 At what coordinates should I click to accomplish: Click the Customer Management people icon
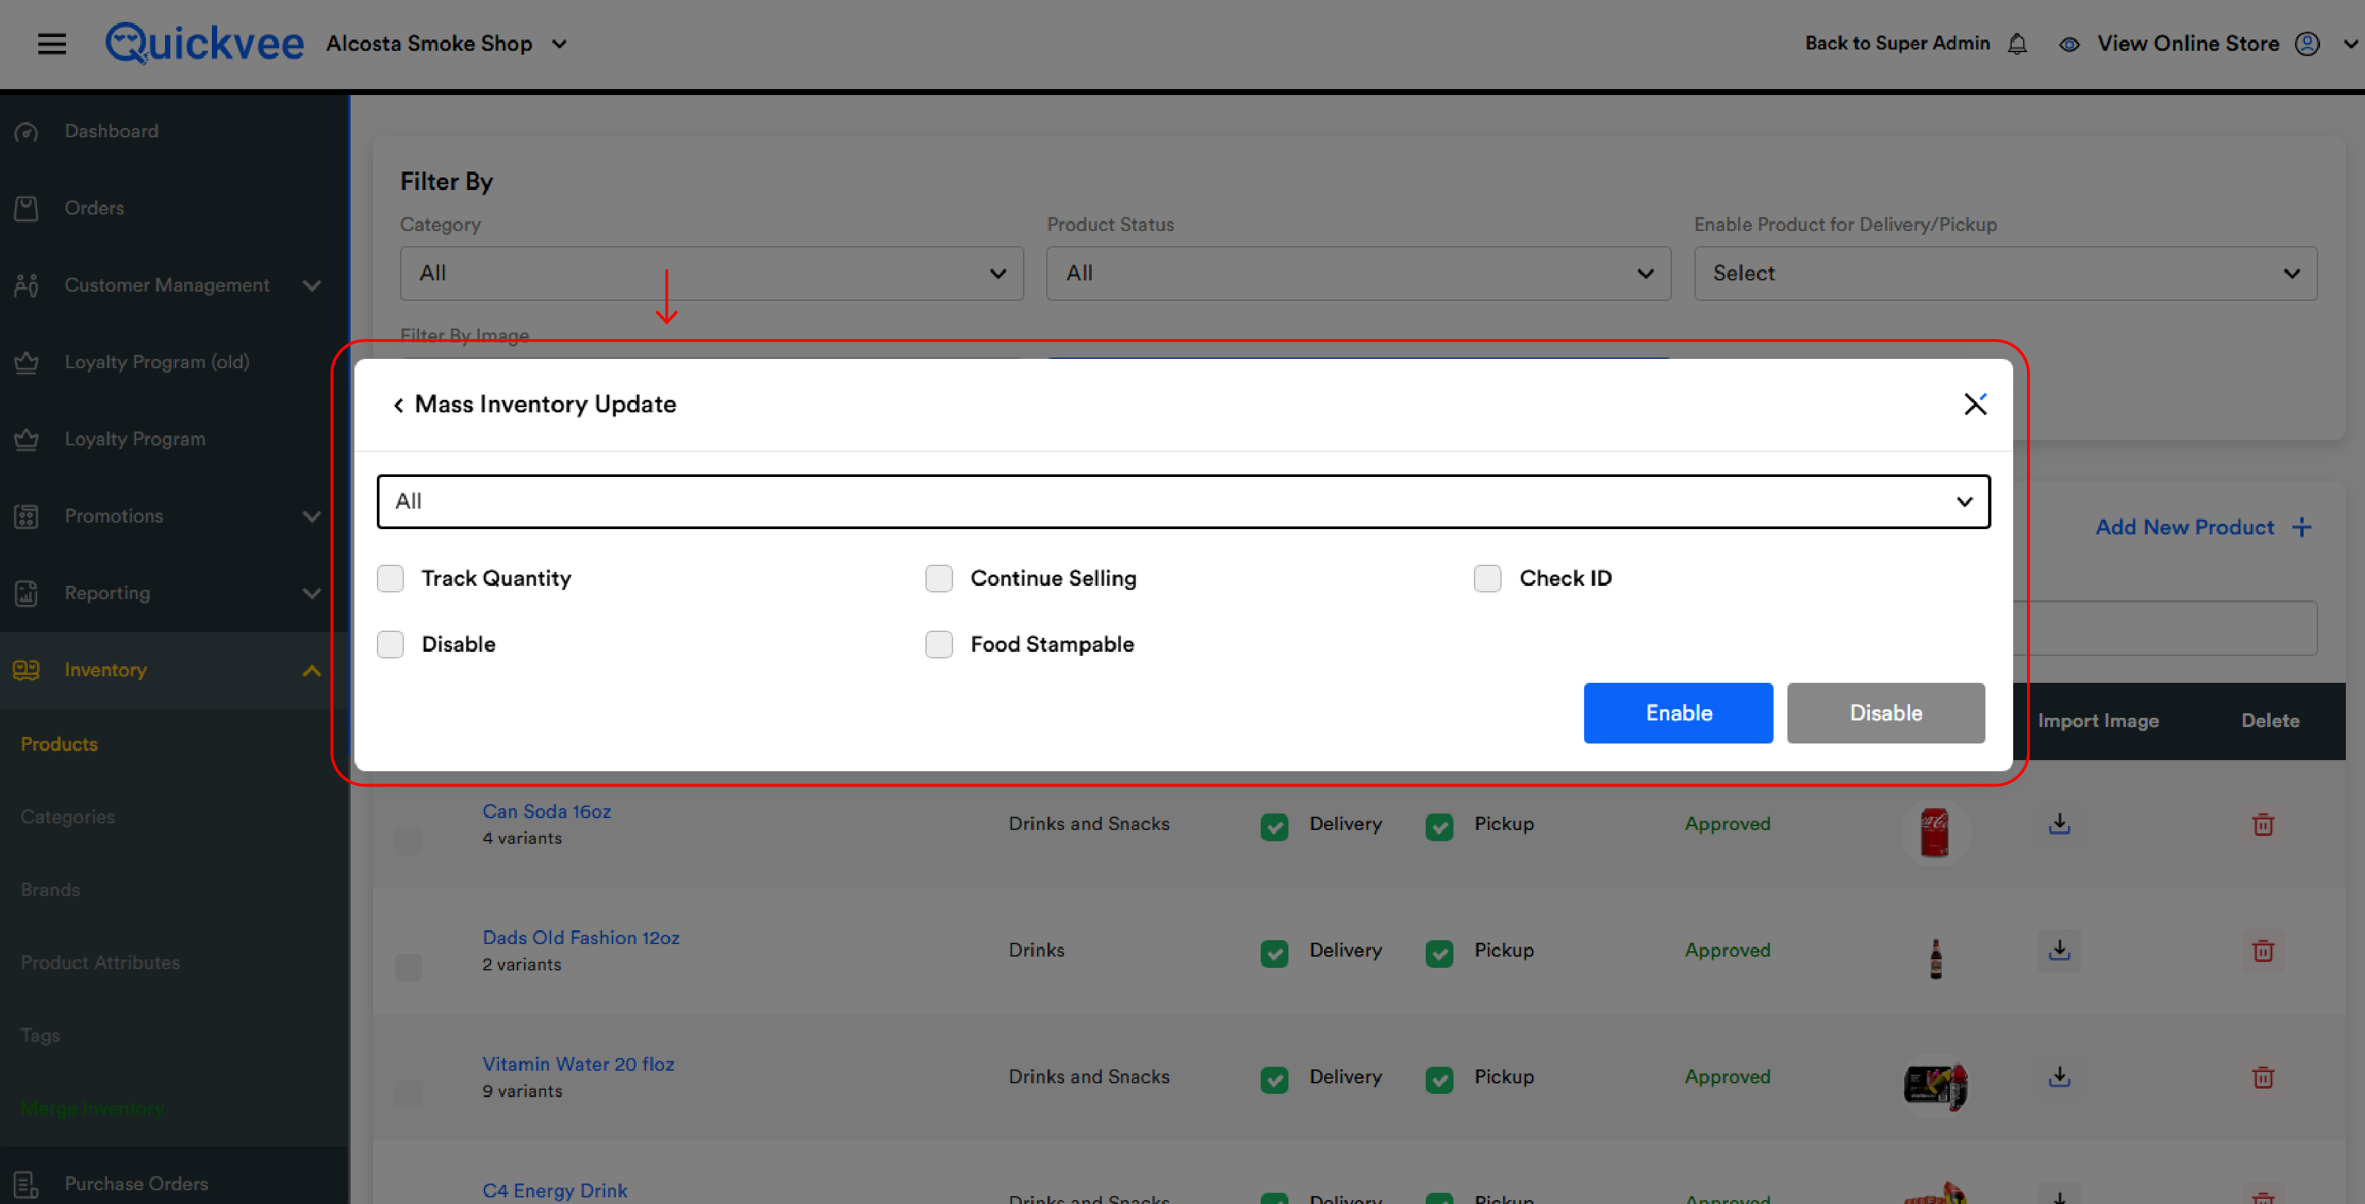click(x=26, y=286)
